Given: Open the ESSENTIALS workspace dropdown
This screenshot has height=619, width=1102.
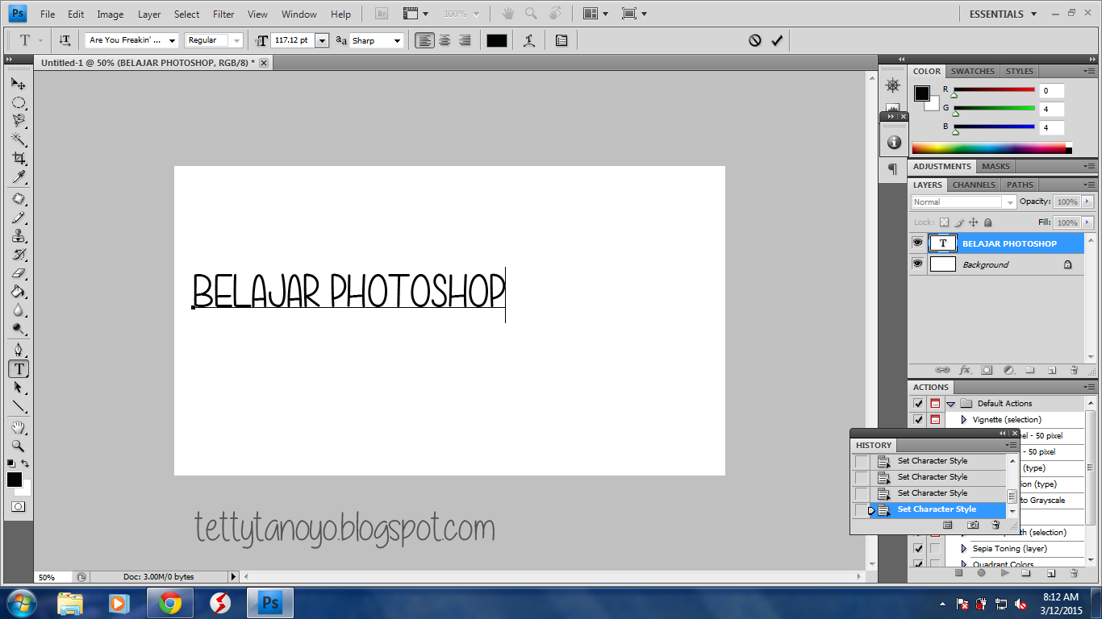Looking at the screenshot, I should (x=1003, y=14).
